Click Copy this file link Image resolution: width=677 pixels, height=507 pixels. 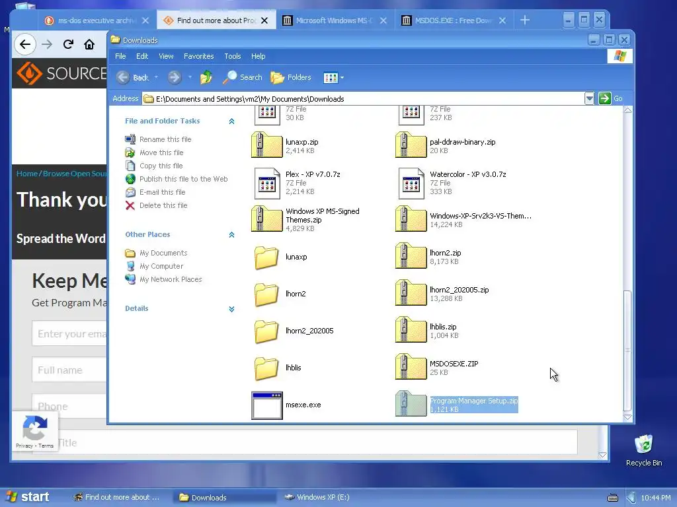click(161, 166)
